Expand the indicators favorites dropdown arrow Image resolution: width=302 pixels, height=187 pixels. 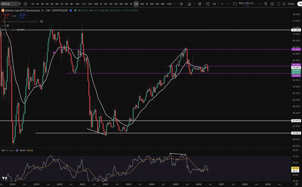pos(195,4)
